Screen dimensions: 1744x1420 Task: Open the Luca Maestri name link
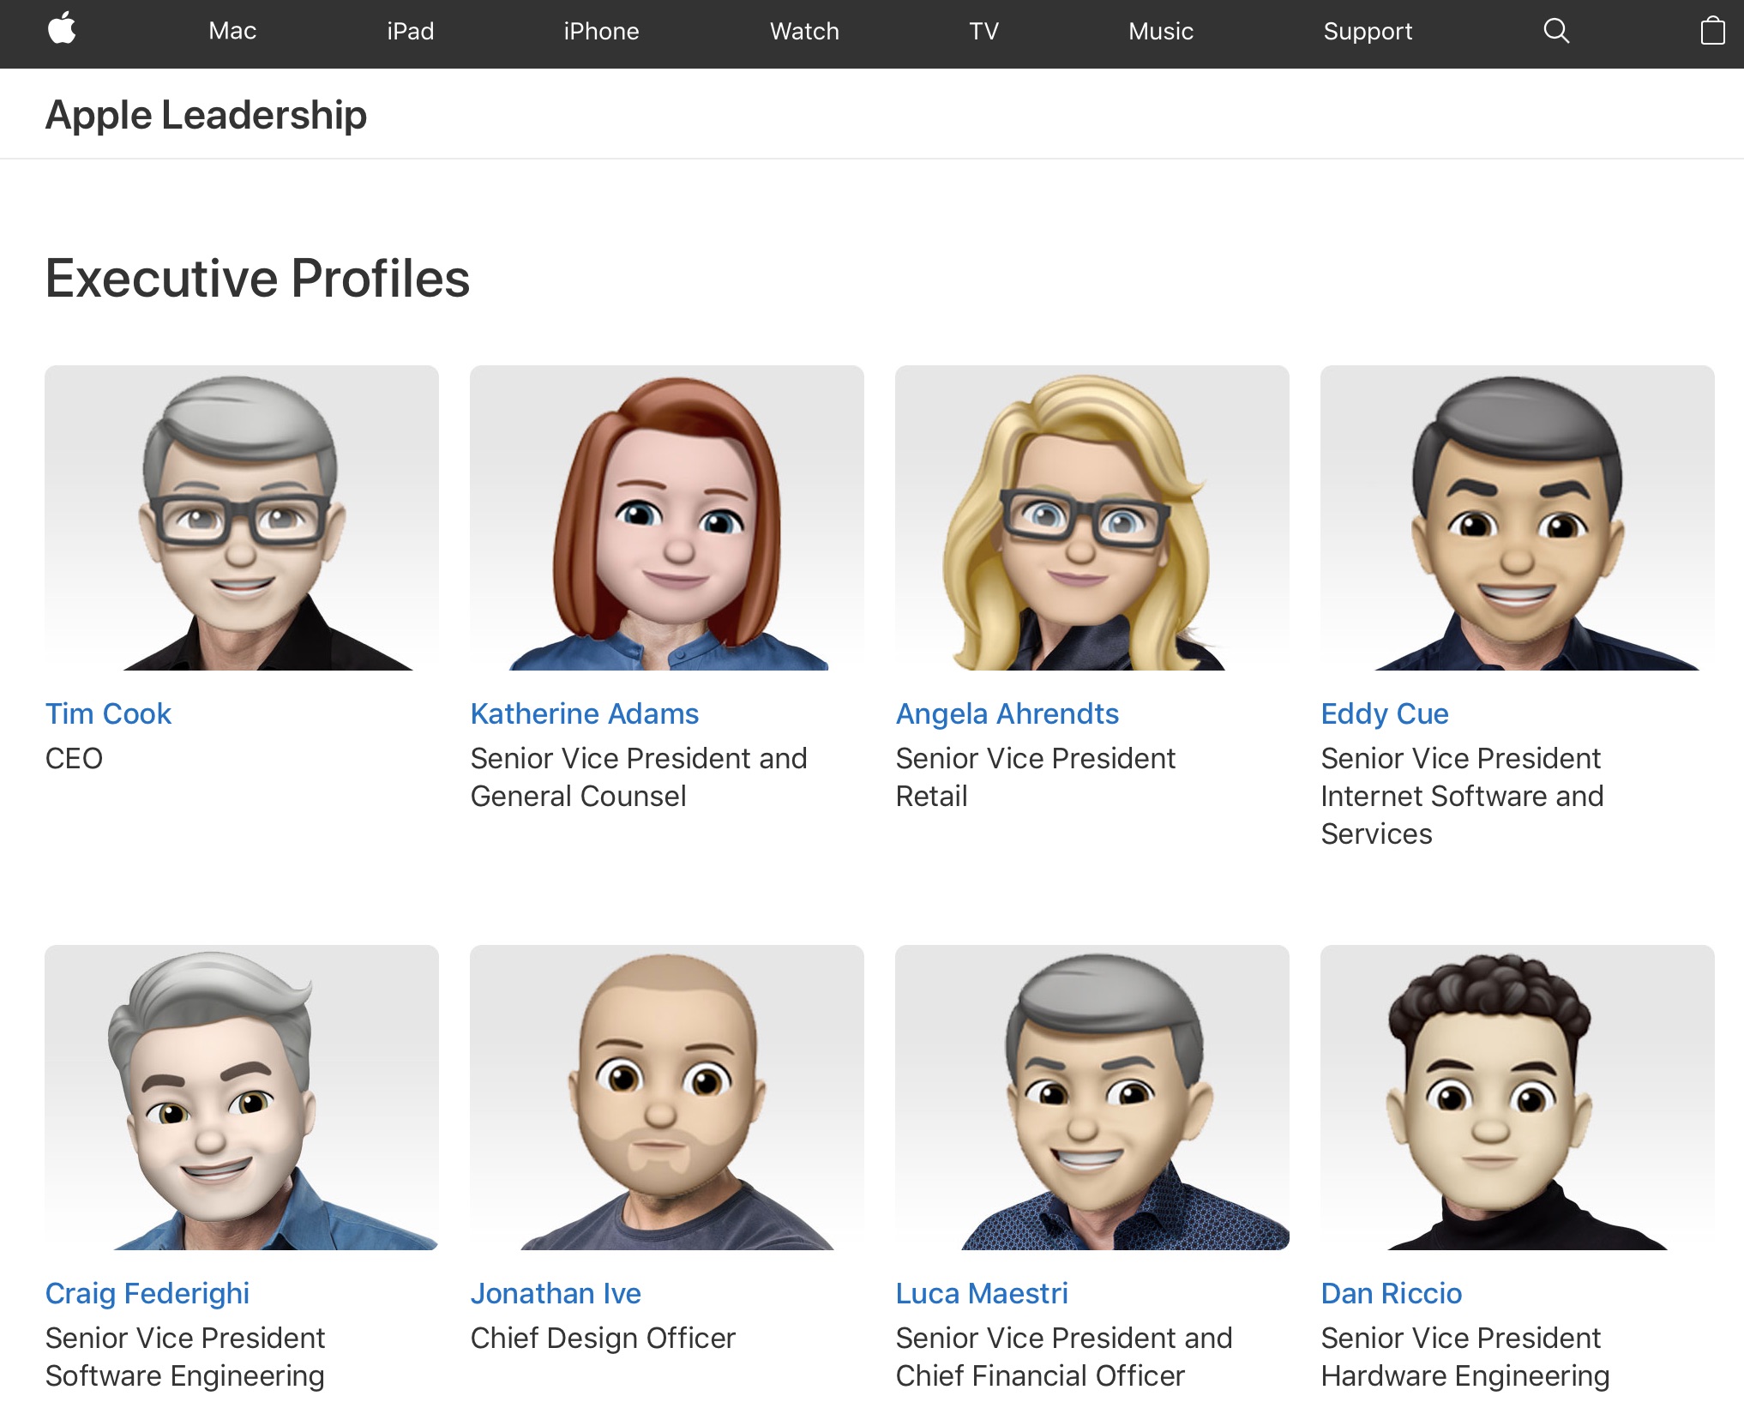click(982, 1293)
